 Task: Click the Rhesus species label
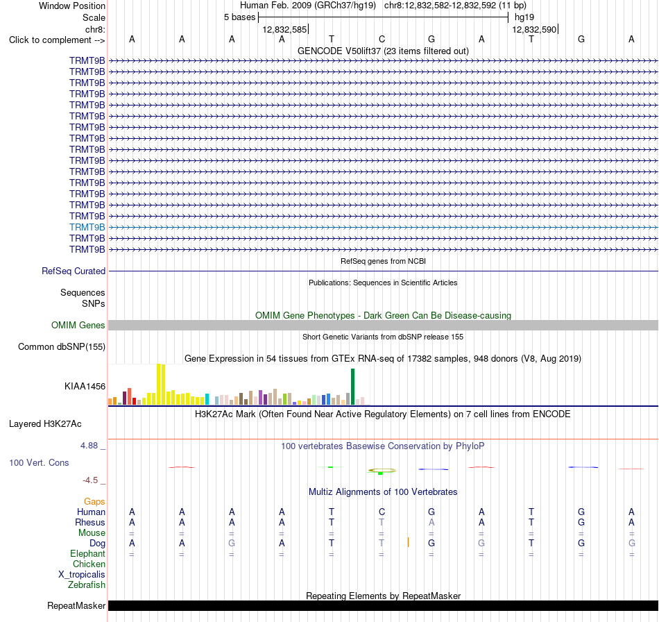click(90, 522)
